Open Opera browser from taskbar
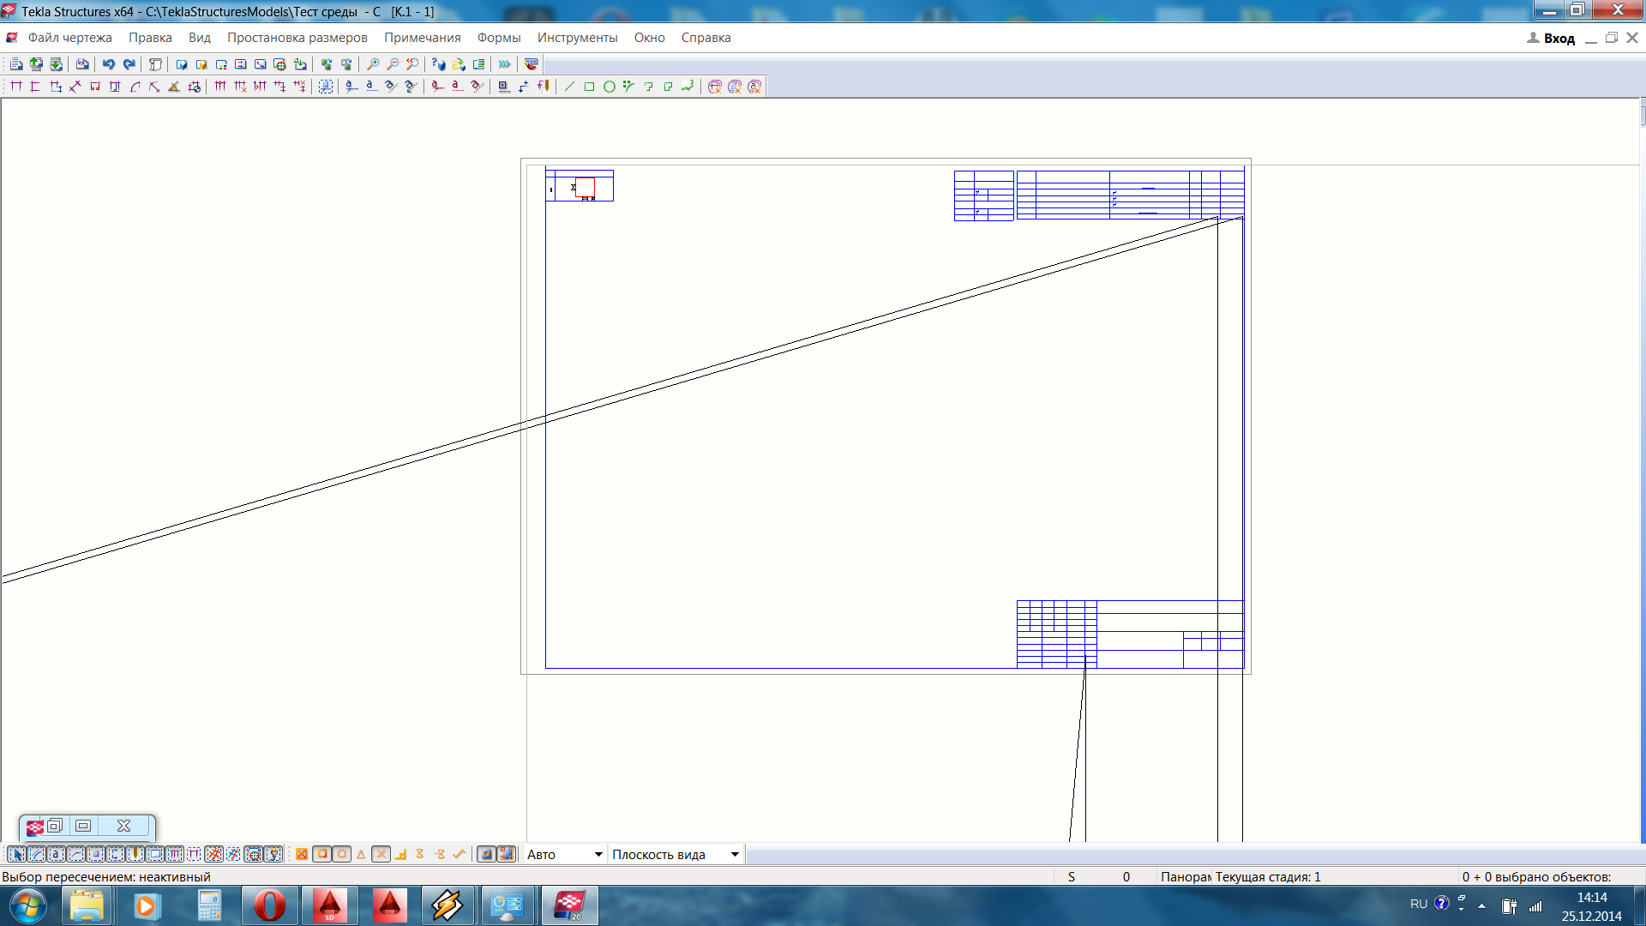1646x926 pixels. [269, 905]
